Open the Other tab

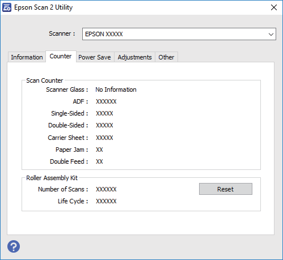tap(166, 57)
